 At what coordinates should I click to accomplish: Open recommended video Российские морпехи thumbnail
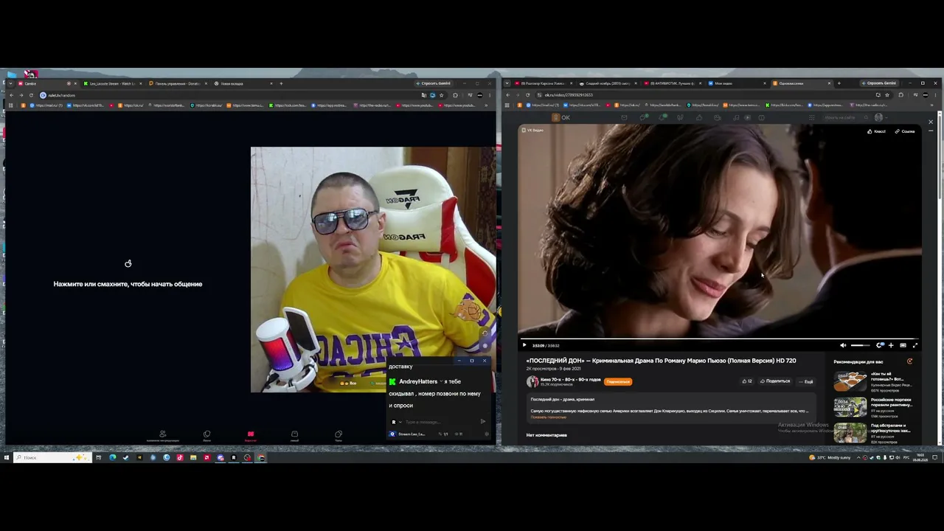(850, 407)
